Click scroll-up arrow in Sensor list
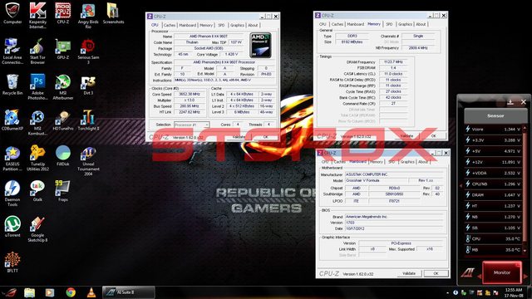 coord(525,127)
